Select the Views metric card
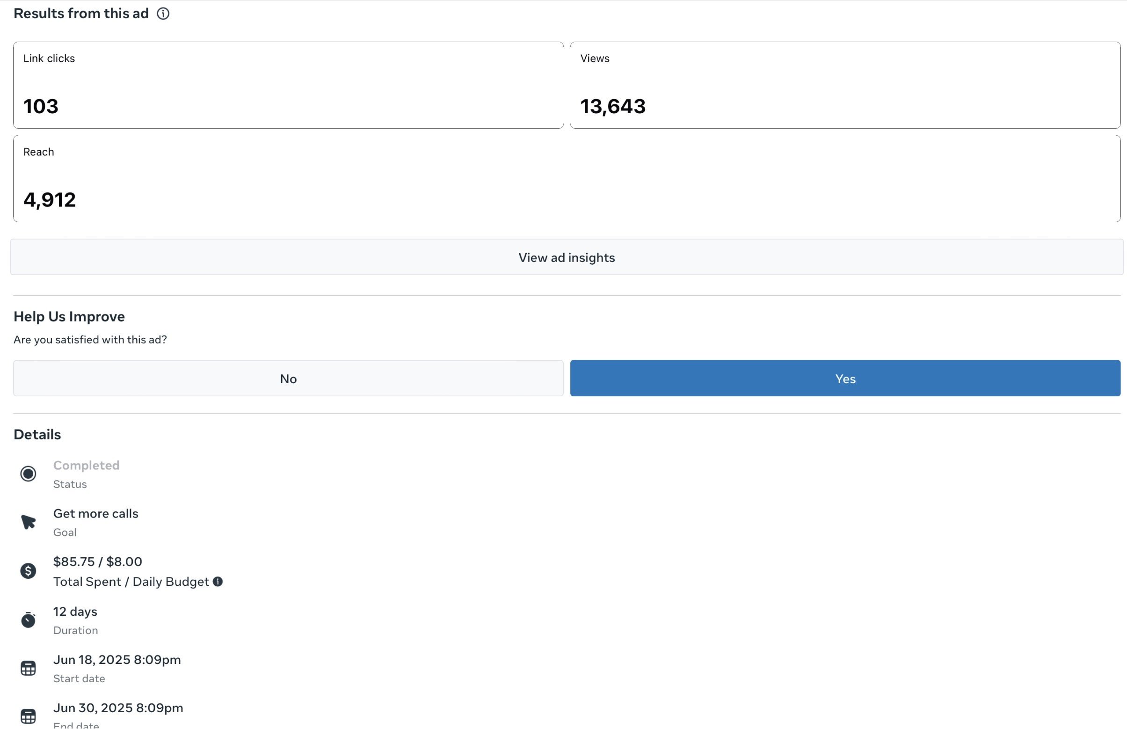 click(x=845, y=85)
